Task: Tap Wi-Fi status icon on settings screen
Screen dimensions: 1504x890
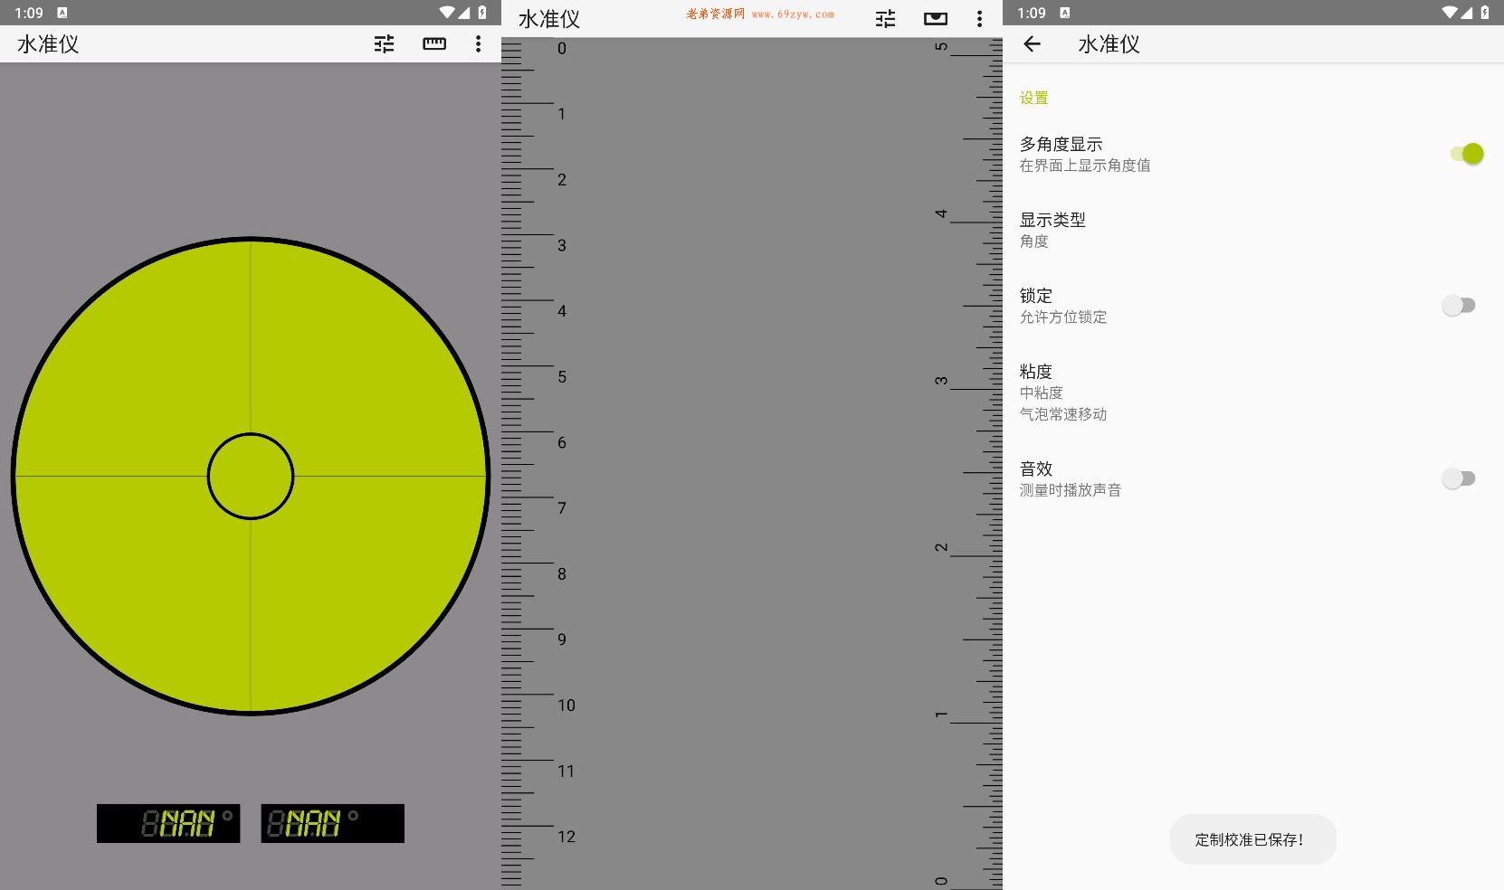Action: pyautogui.click(x=1449, y=13)
